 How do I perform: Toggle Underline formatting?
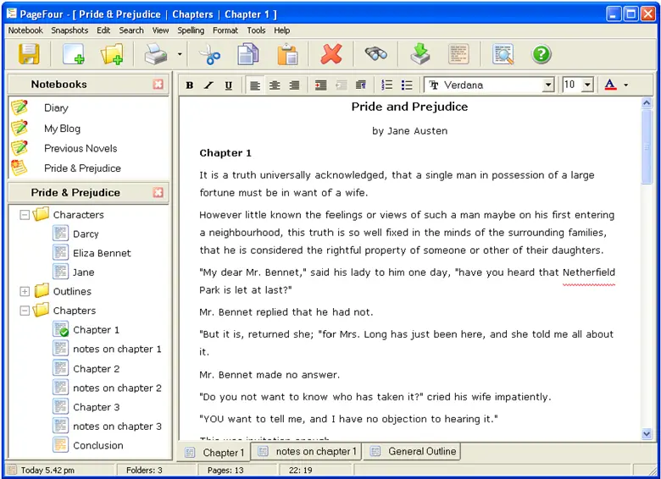pos(229,85)
